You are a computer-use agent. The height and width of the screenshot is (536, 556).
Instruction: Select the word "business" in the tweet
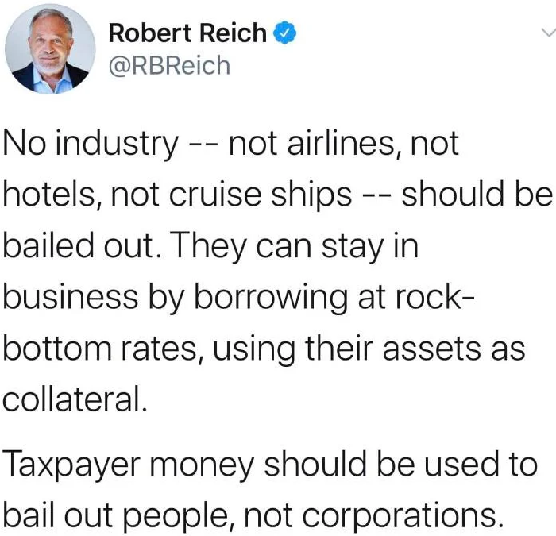pyautogui.click(x=71, y=296)
